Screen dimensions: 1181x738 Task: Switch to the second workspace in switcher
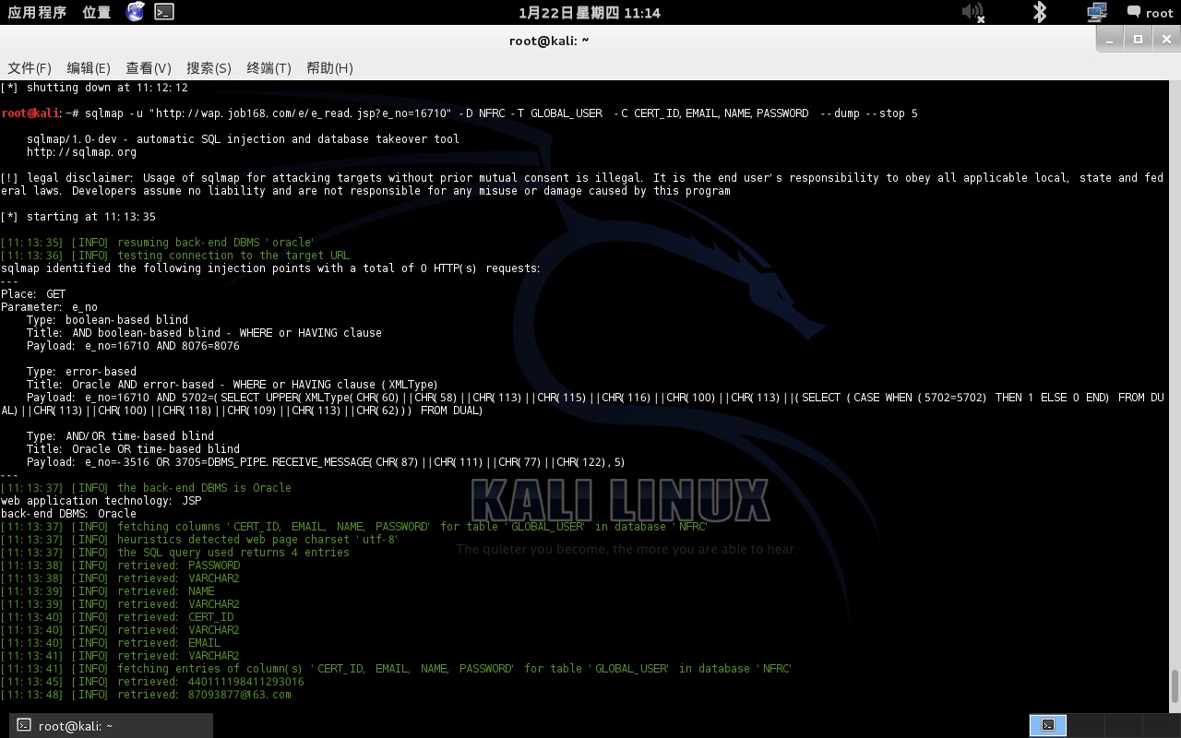1084,725
